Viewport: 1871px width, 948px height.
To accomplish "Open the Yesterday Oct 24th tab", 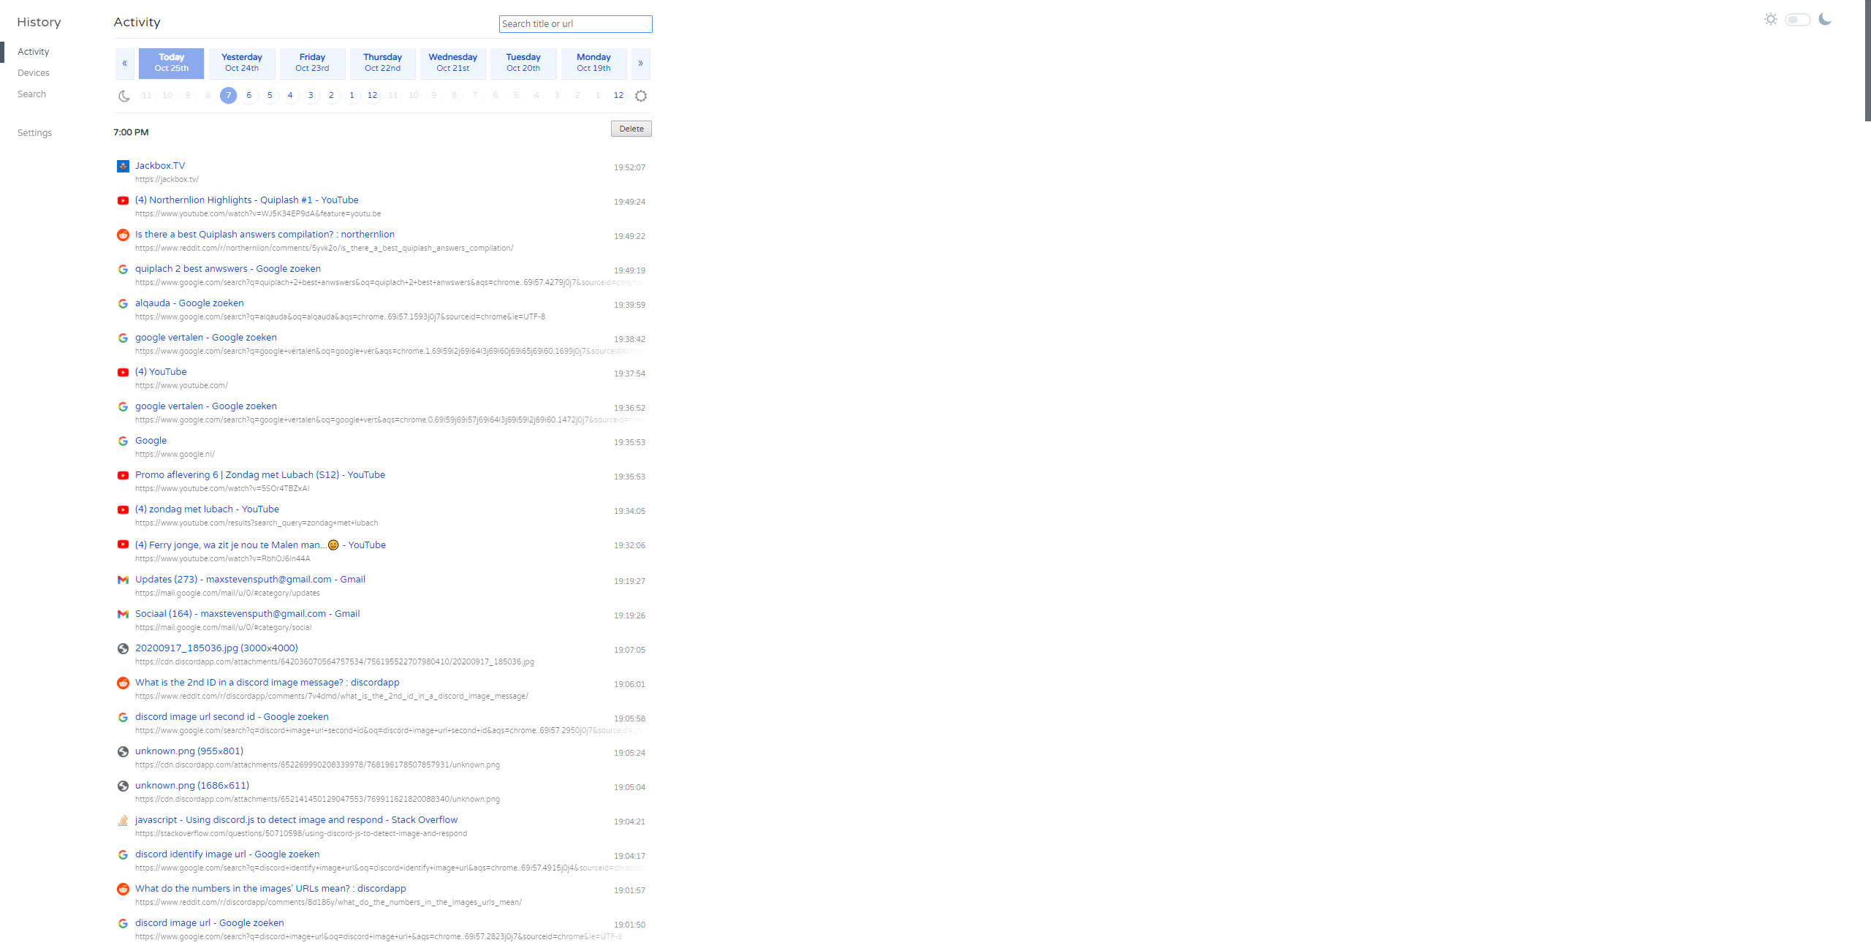I will click(x=242, y=63).
